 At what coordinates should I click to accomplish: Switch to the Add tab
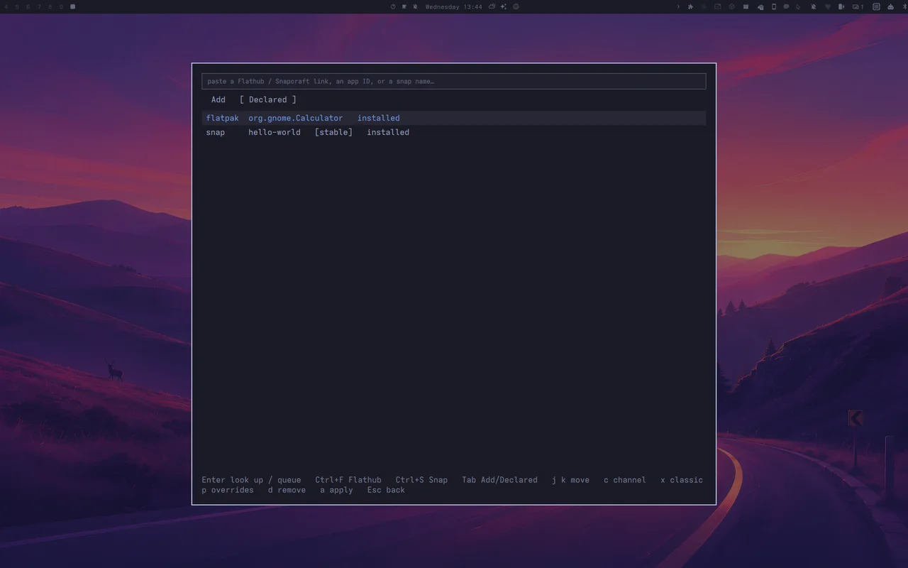[218, 100]
